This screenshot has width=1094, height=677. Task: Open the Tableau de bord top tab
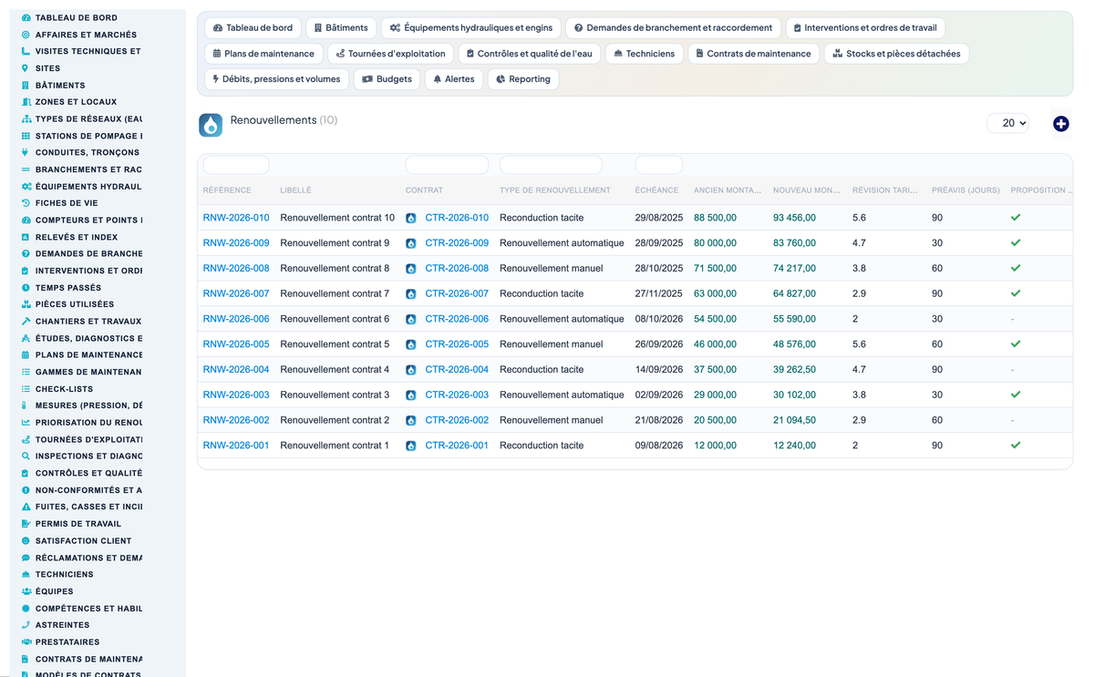coord(253,28)
